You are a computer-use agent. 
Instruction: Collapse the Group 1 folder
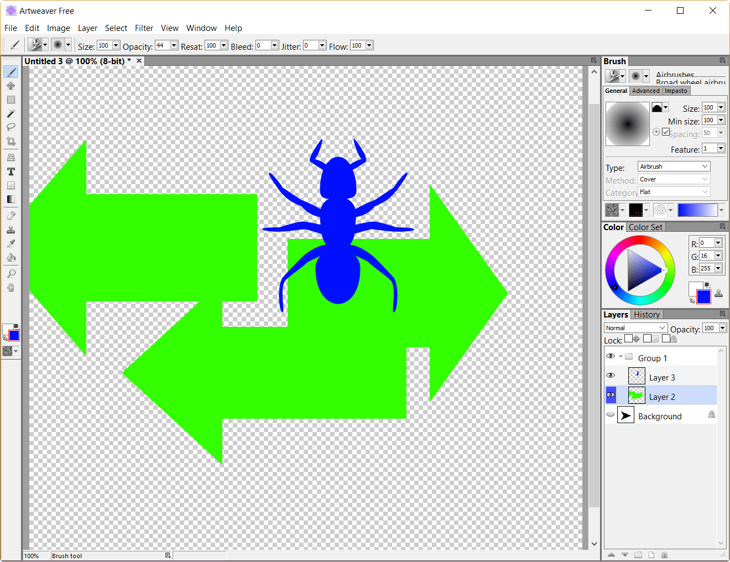coord(619,356)
